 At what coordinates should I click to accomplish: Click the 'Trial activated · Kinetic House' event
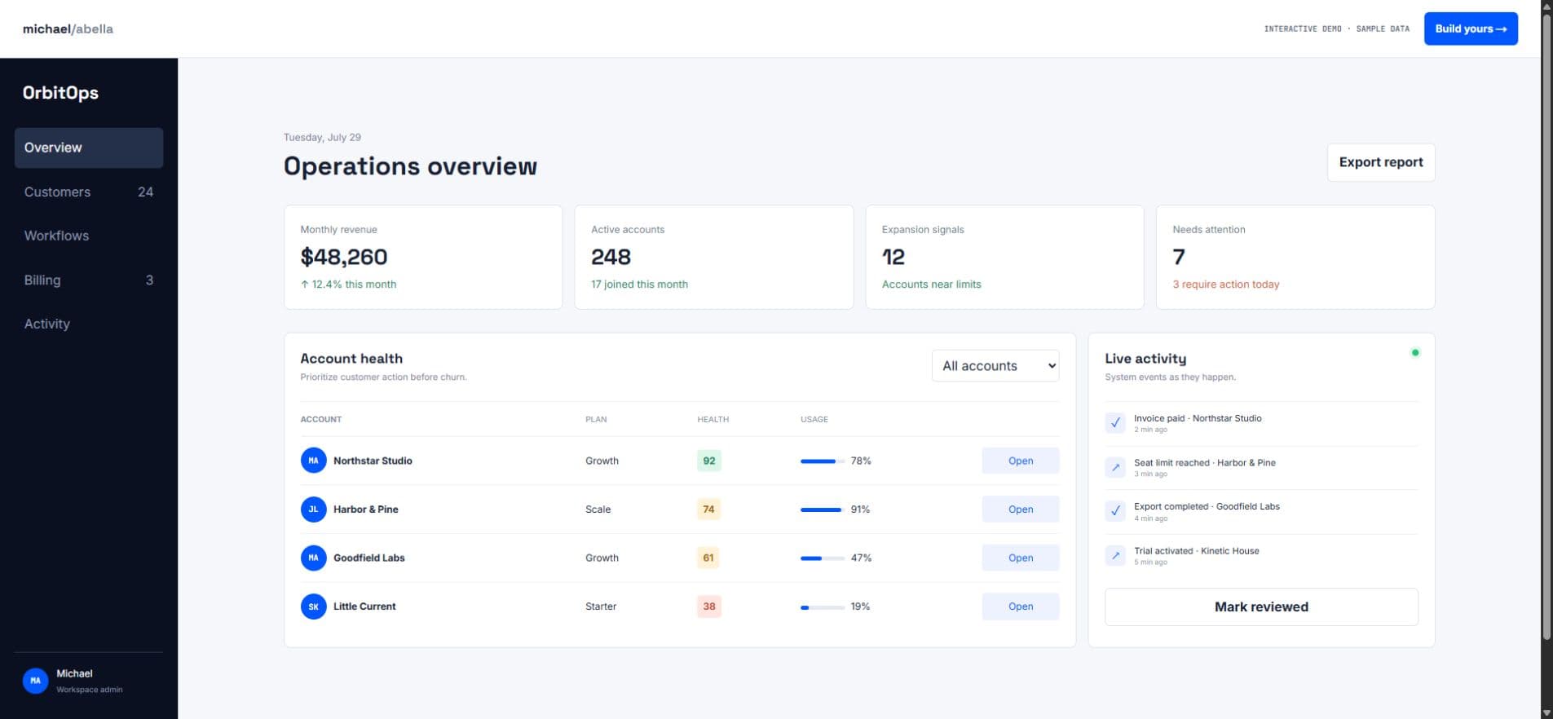click(x=1197, y=551)
